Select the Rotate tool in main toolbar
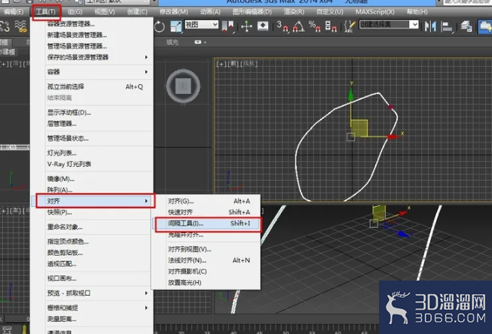492x334 pixels. coord(160,26)
